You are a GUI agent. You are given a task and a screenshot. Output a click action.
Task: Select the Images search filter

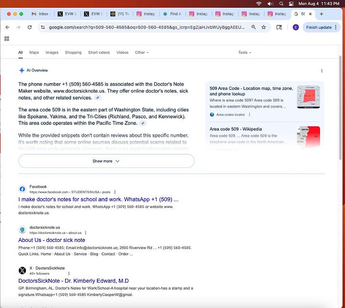[x=52, y=53]
